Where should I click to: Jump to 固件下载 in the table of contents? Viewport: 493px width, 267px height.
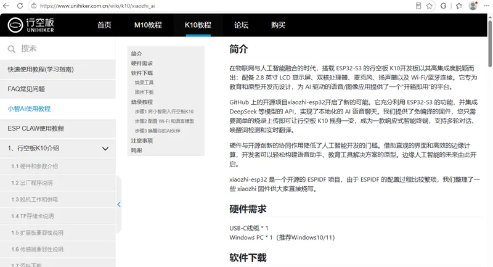pyautogui.click(x=144, y=92)
